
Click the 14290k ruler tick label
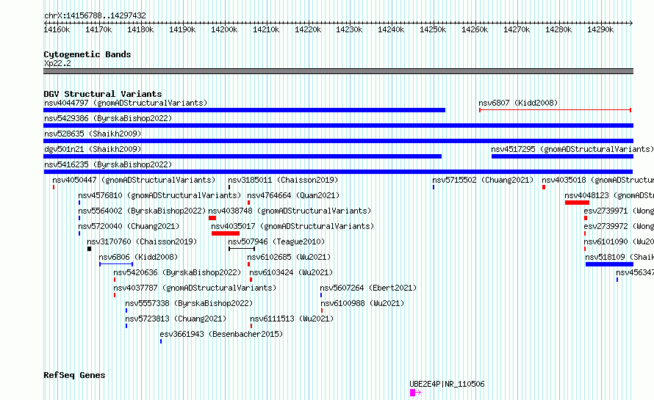pos(600,29)
